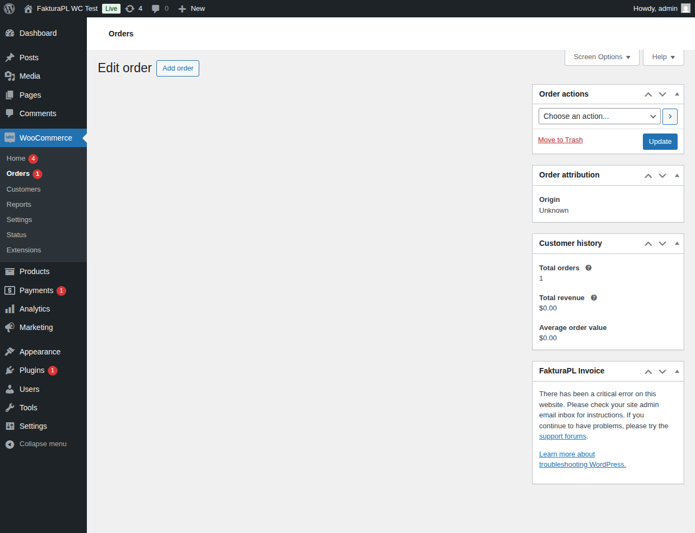Move Order attribution panel down
695x533 pixels.
[662, 176]
